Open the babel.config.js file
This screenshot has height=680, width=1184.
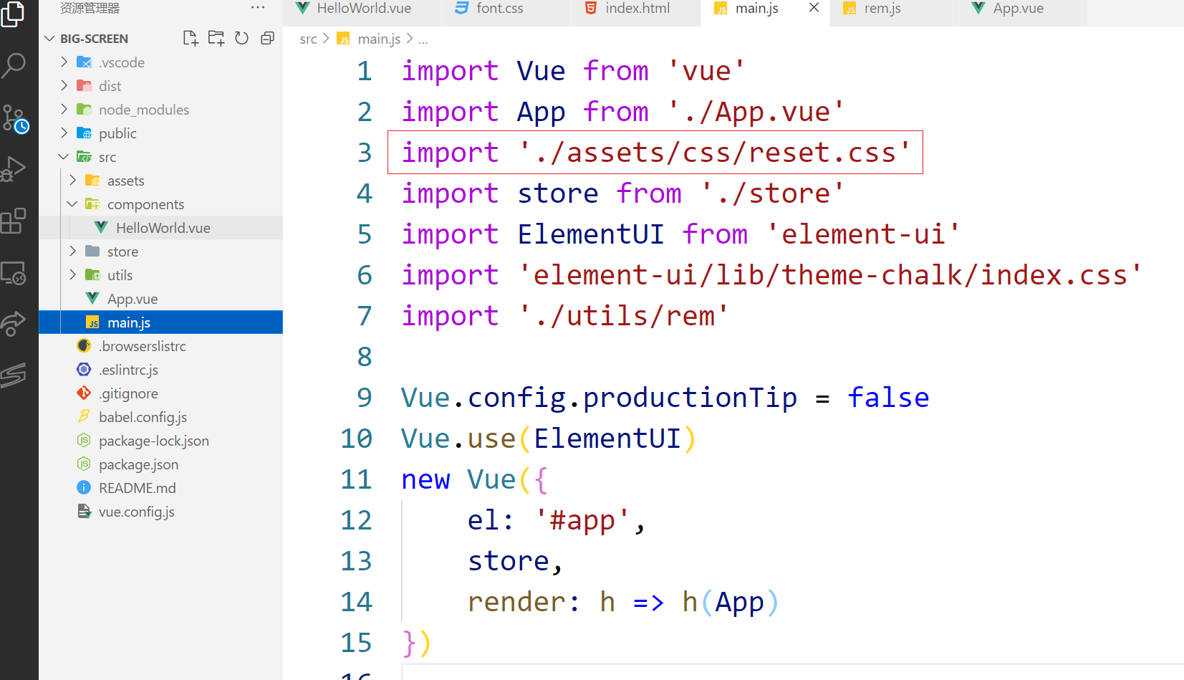[161, 417]
